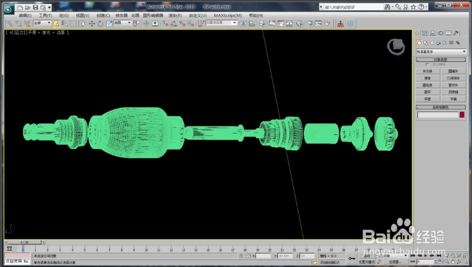Collapse the 对象类型 rollout header
472x267 pixels.
click(x=441, y=59)
